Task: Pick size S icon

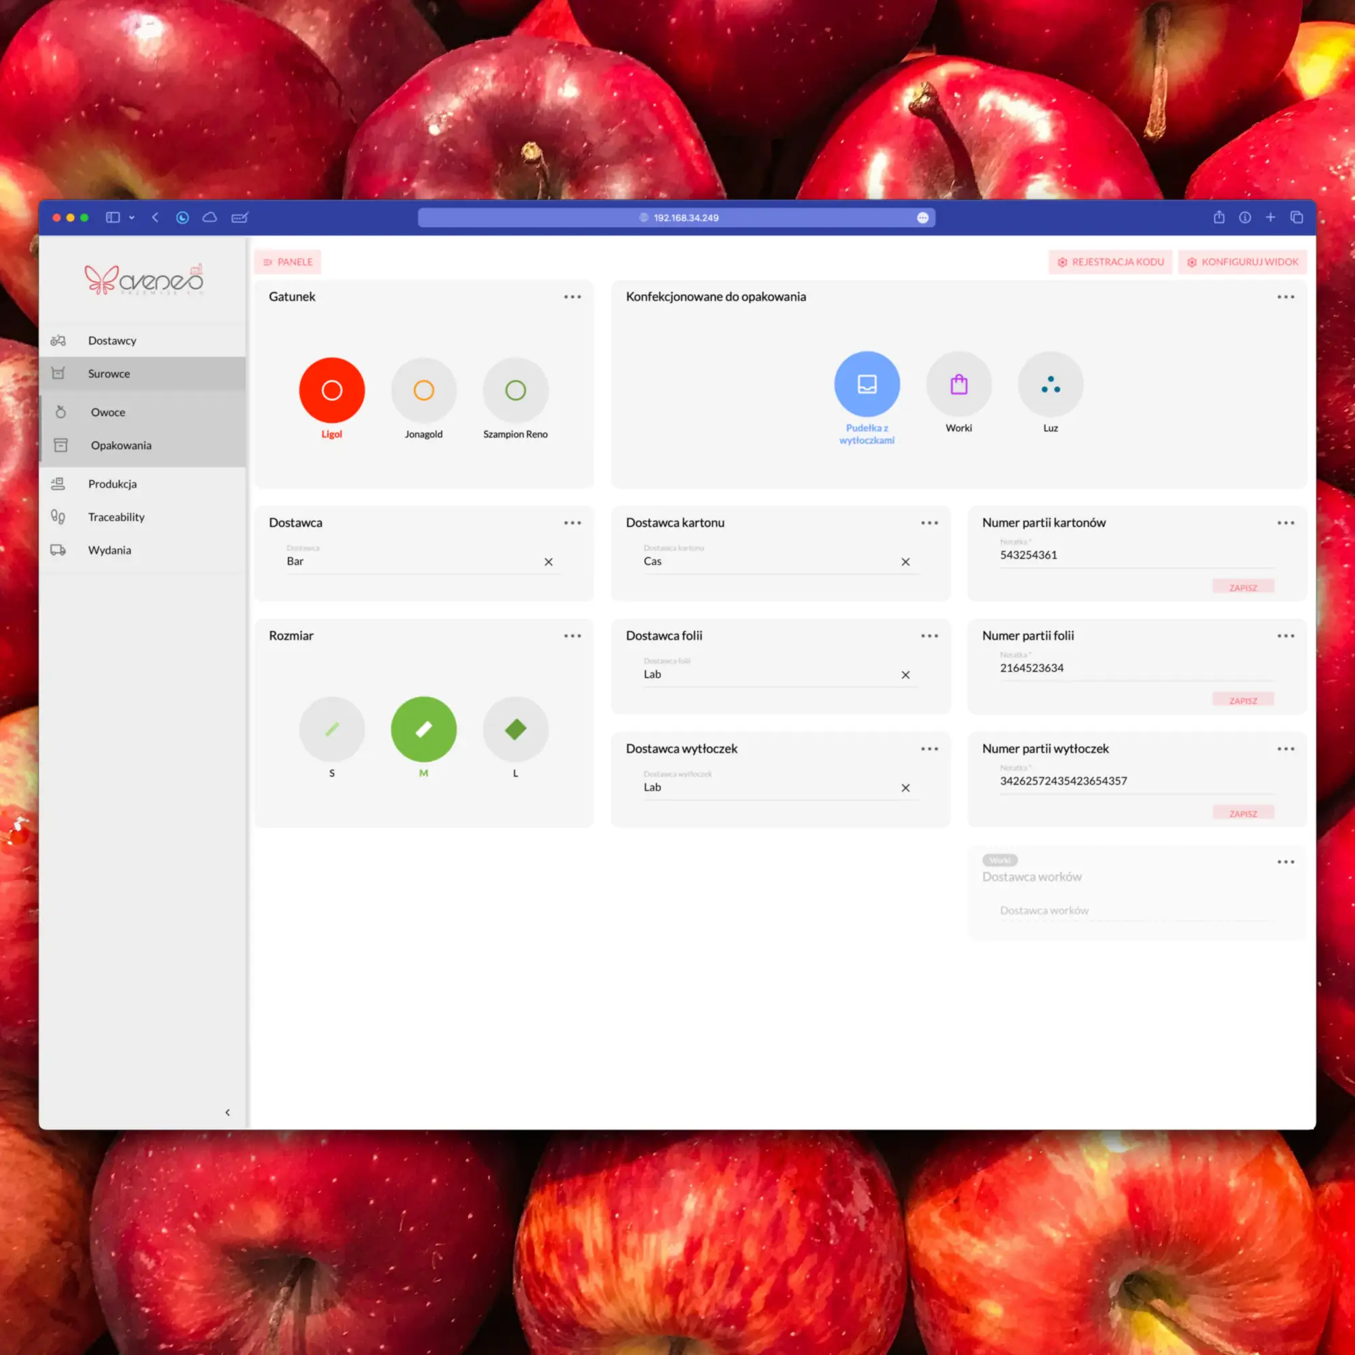Action: 332,730
